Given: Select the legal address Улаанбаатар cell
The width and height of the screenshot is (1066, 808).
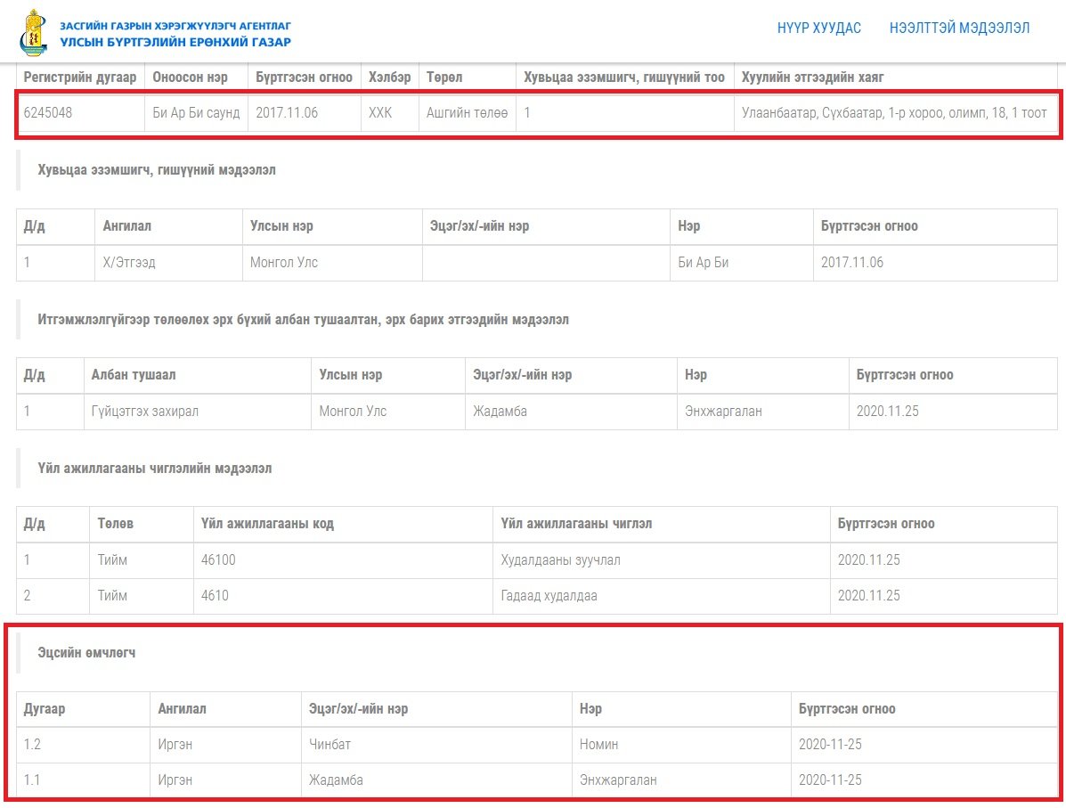Looking at the screenshot, I should tap(895, 113).
